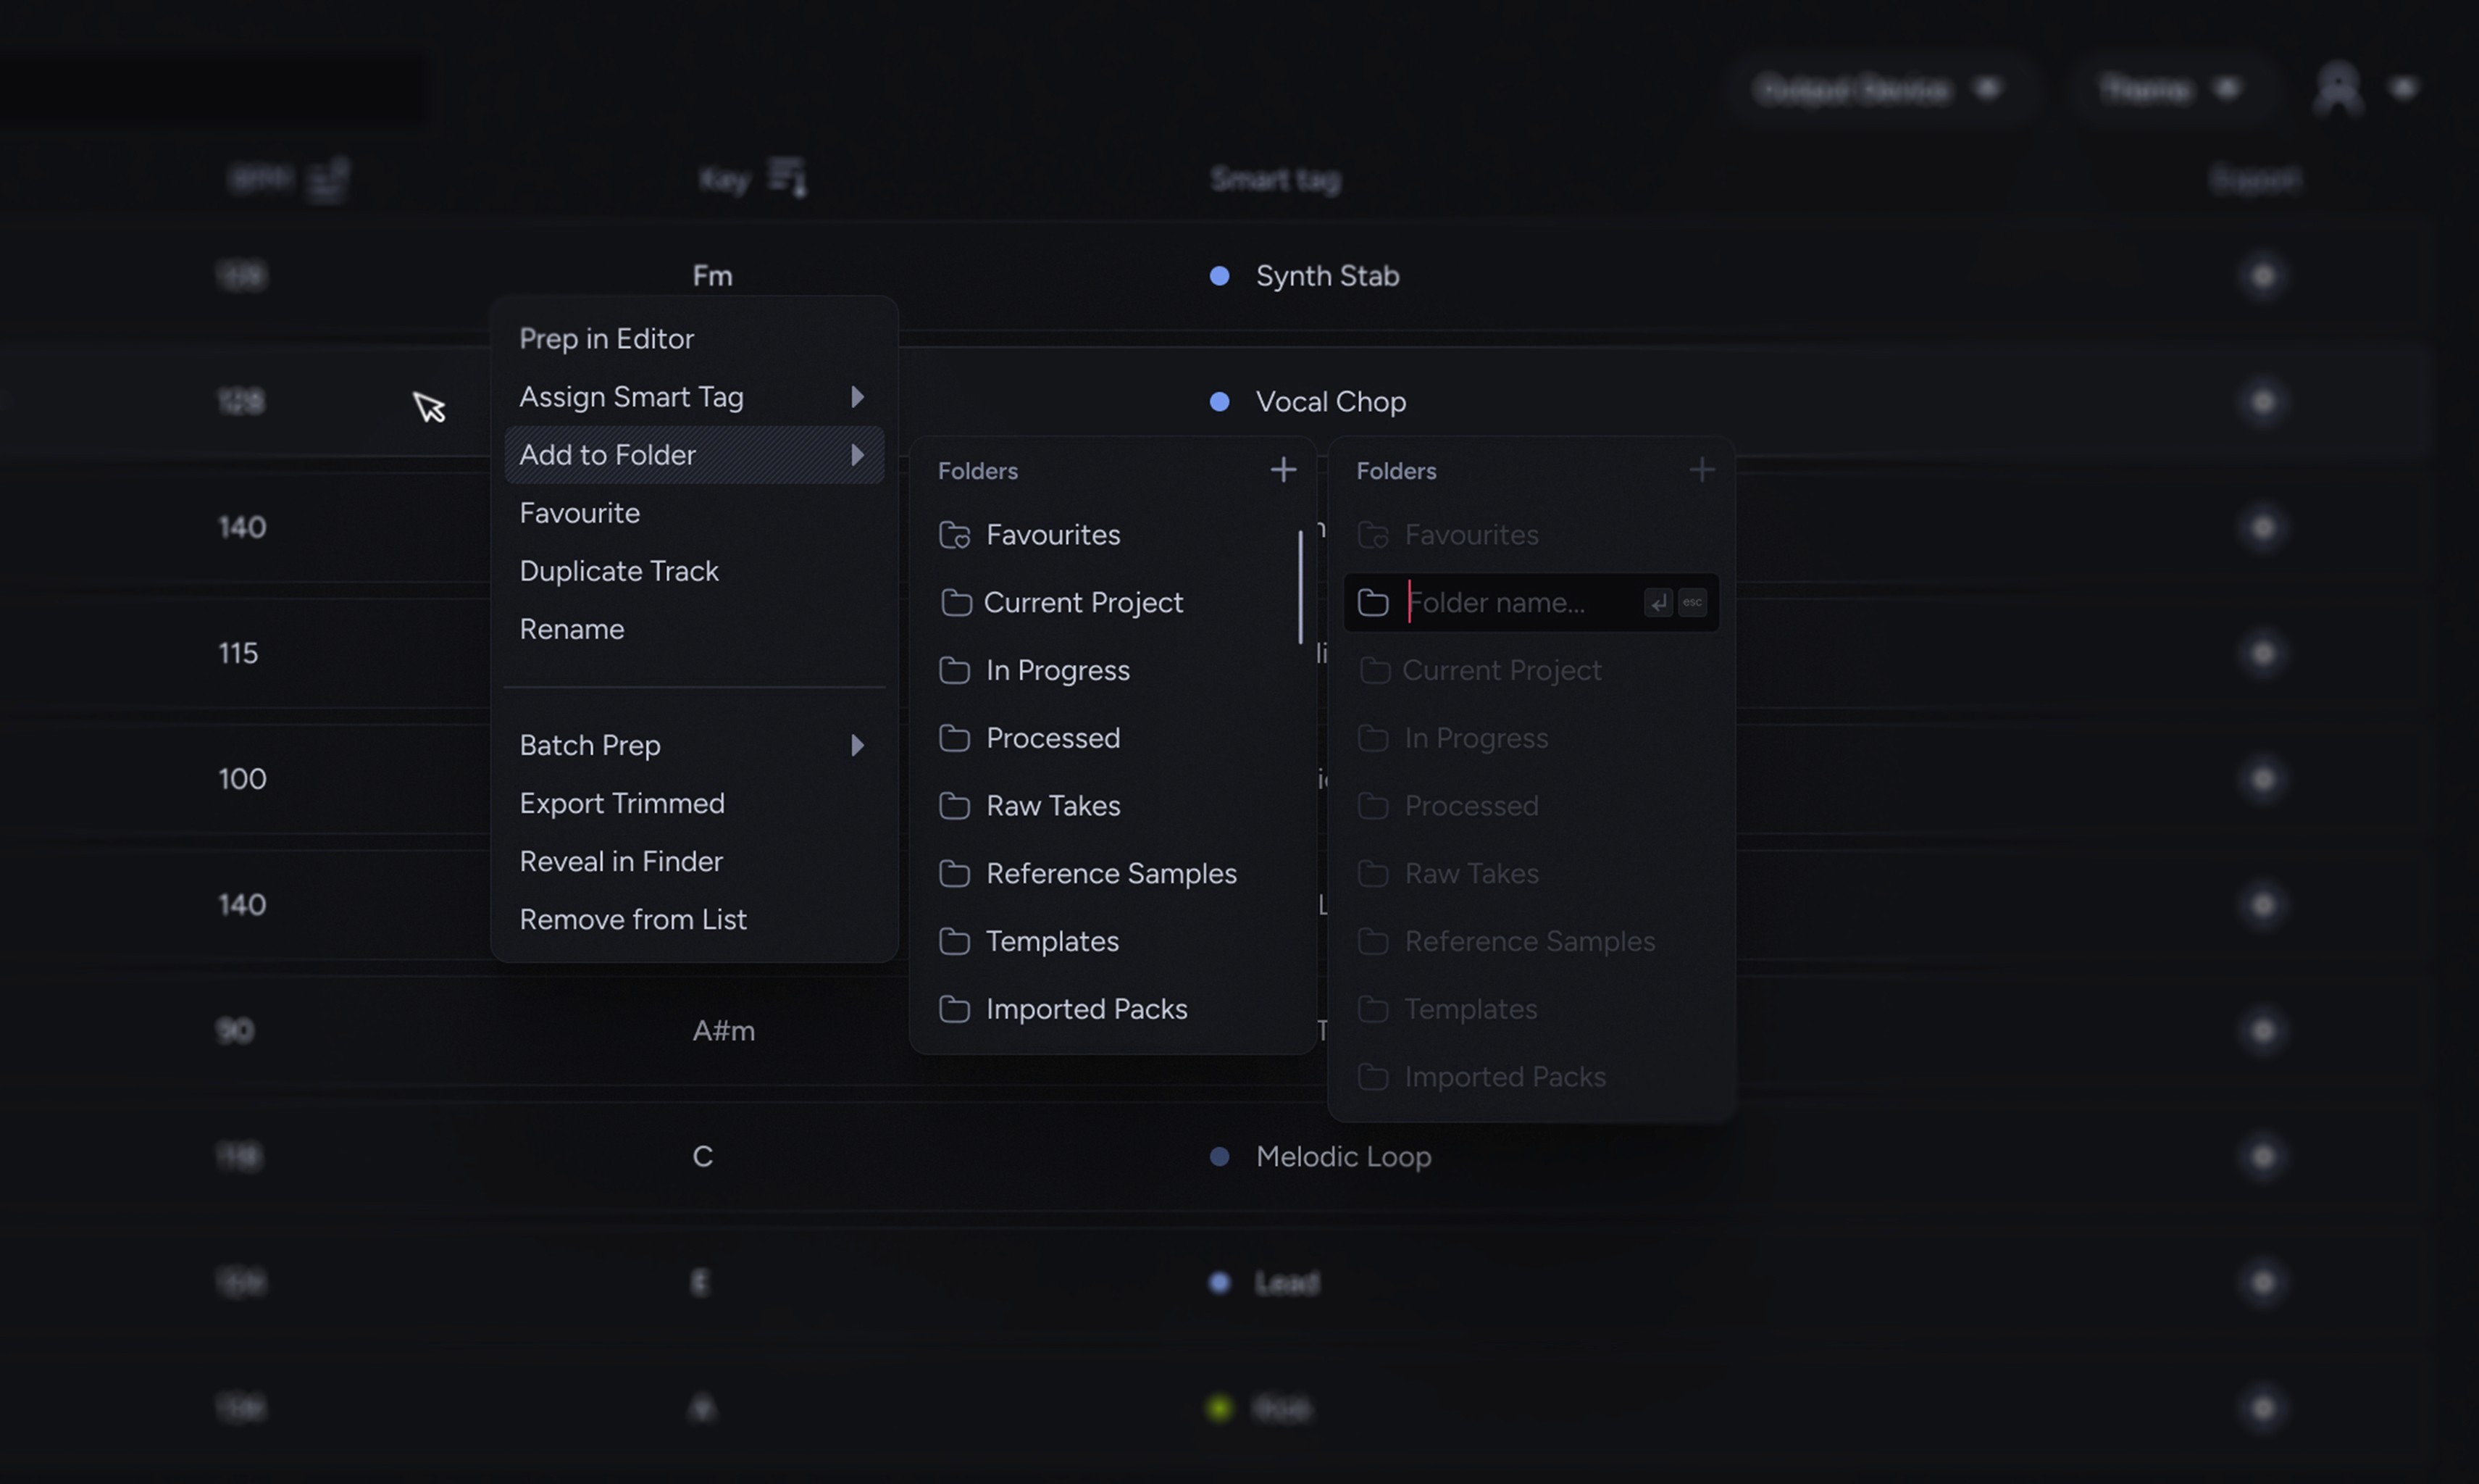Click the export dot on Melodic Loop row
2479x1484 pixels.
click(x=2262, y=1157)
